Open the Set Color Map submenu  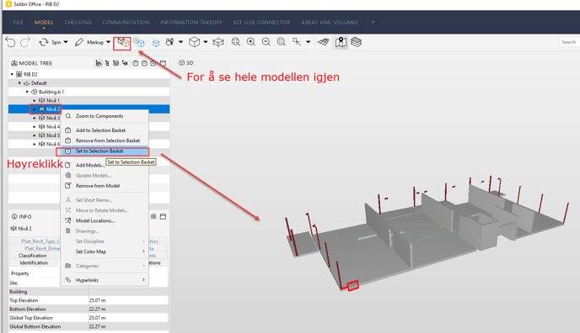click(x=105, y=251)
